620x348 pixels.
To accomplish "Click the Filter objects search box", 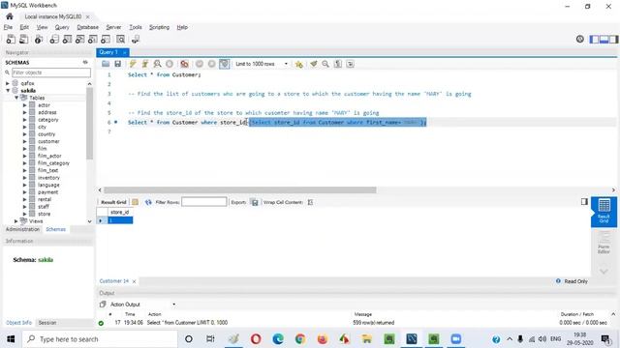I will tap(51, 72).
